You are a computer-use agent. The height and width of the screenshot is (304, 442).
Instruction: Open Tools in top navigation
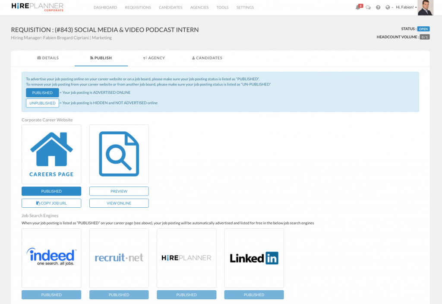(222, 7)
